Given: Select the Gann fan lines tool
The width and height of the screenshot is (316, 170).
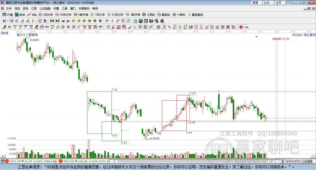Looking at the screenshot, I should click(x=114, y=27).
